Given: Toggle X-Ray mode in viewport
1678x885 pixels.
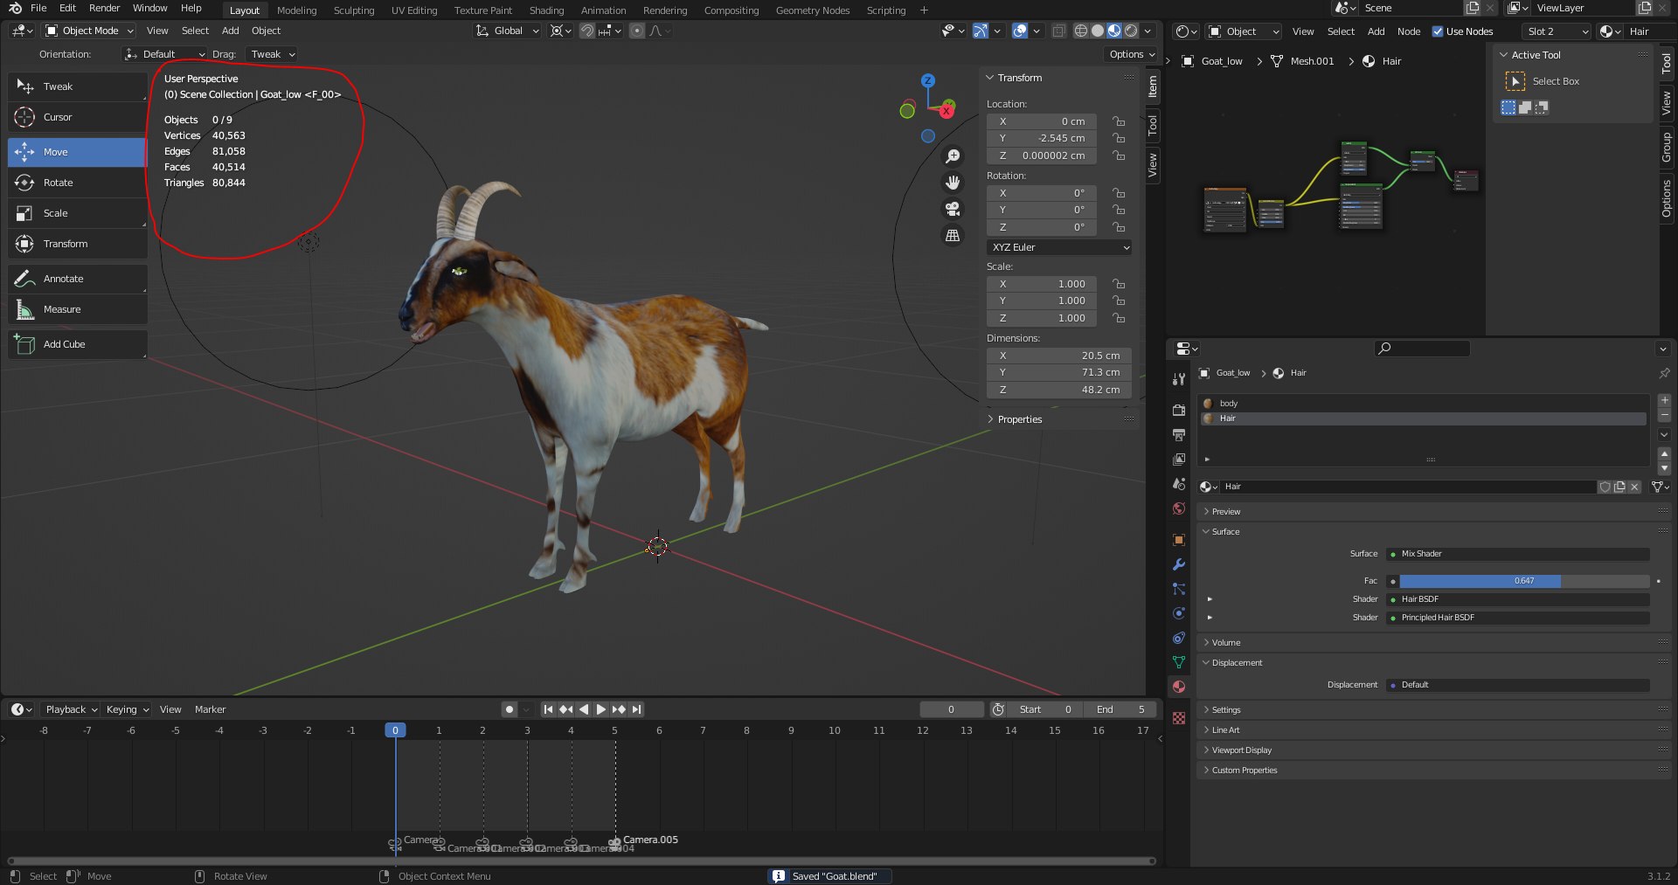Looking at the screenshot, I should point(1058,31).
